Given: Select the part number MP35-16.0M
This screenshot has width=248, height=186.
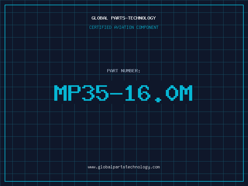Looking at the screenshot, I should click(123, 93).
